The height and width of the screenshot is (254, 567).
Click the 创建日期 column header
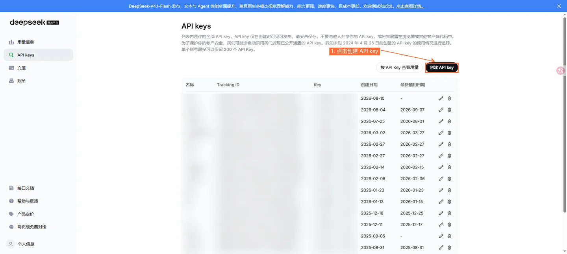click(x=369, y=85)
